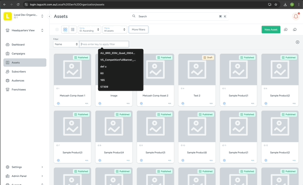Open more options for Image asset

128,103
